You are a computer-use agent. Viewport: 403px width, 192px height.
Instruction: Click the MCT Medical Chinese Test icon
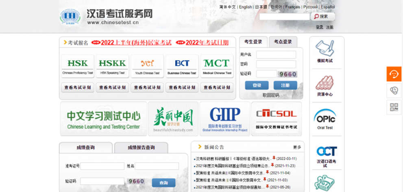[217, 66]
